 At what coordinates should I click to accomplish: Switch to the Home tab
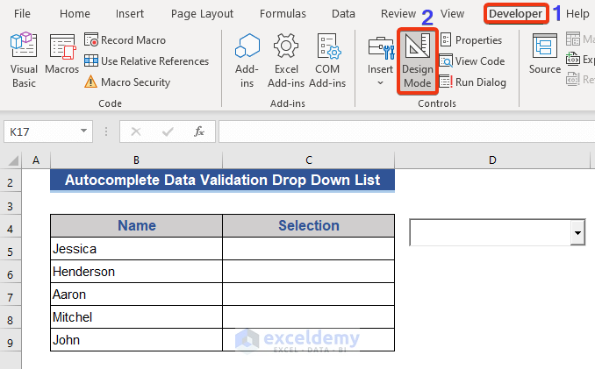(75, 14)
